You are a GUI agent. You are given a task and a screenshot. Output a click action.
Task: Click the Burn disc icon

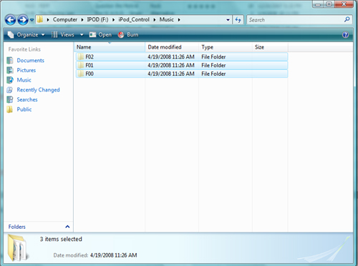click(121, 35)
